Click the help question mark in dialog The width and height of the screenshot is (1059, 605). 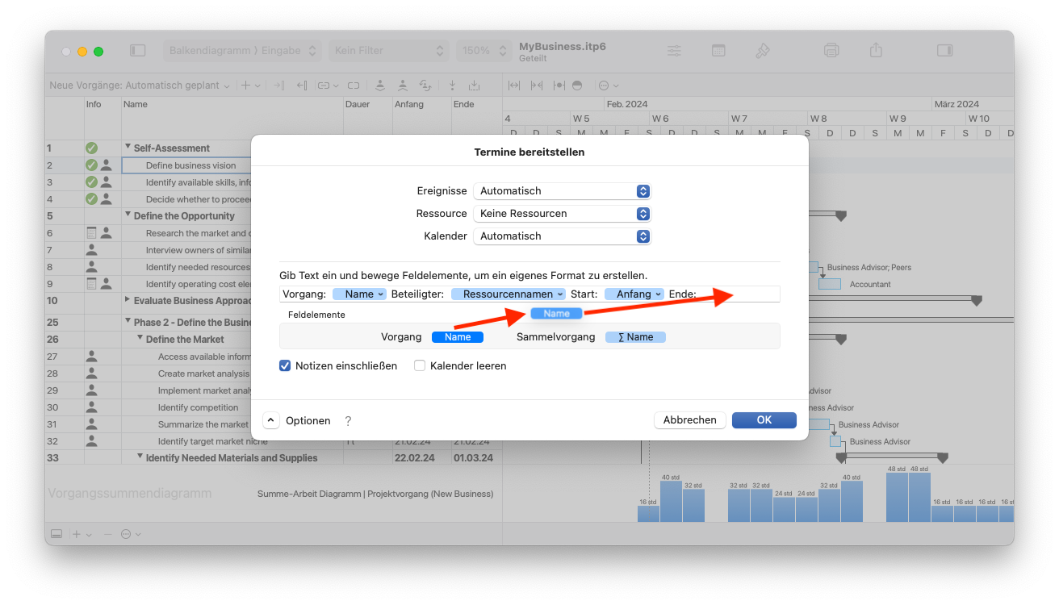pos(348,421)
